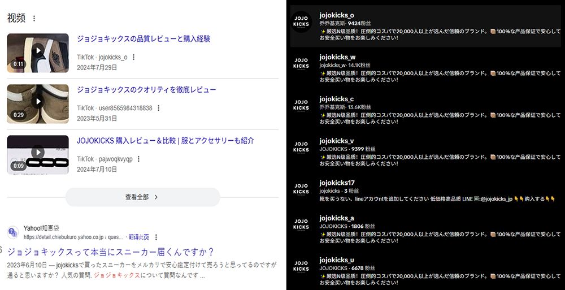
Task: Click the detail.chiebukuro.yahoo.co.jp URL text
Action: [73, 237]
